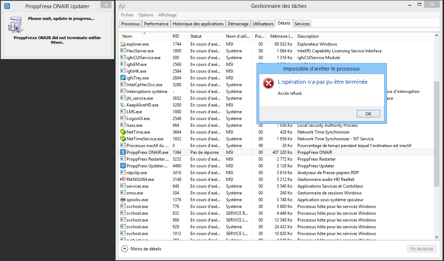444x261 pixels.
Task: Click the Moins de détails link
Action: pyautogui.click(x=146, y=249)
